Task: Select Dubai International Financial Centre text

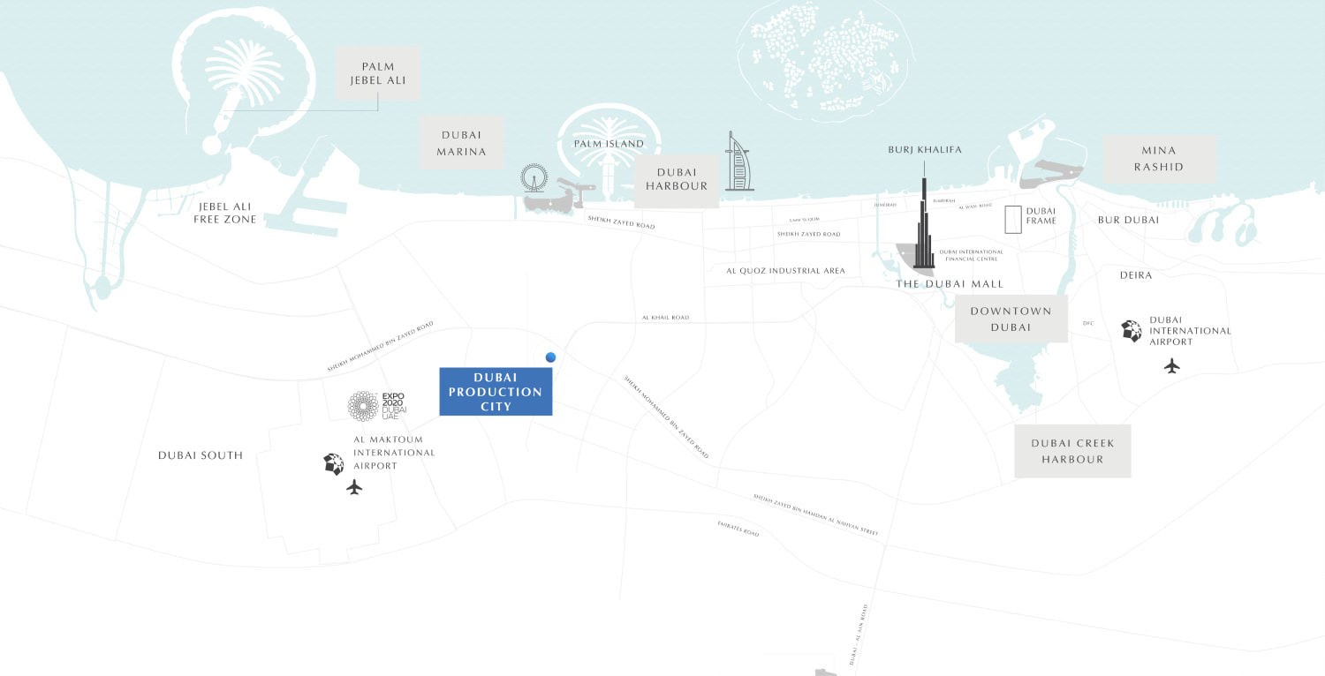Action: click(972, 255)
